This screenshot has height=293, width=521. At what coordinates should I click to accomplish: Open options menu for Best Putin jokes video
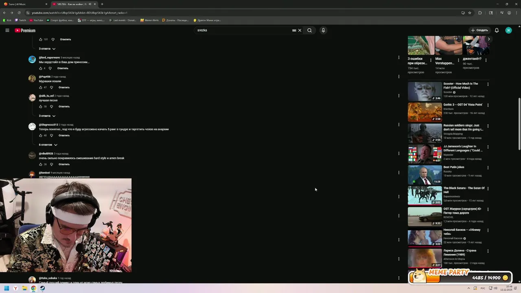pyautogui.click(x=488, y=168)
